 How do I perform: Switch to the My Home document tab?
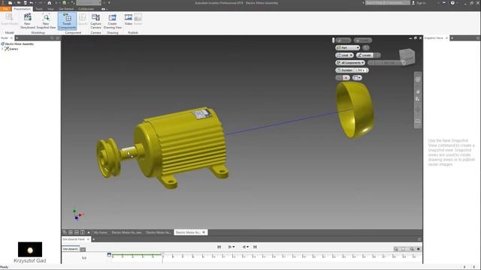click(x=100, y=232)
